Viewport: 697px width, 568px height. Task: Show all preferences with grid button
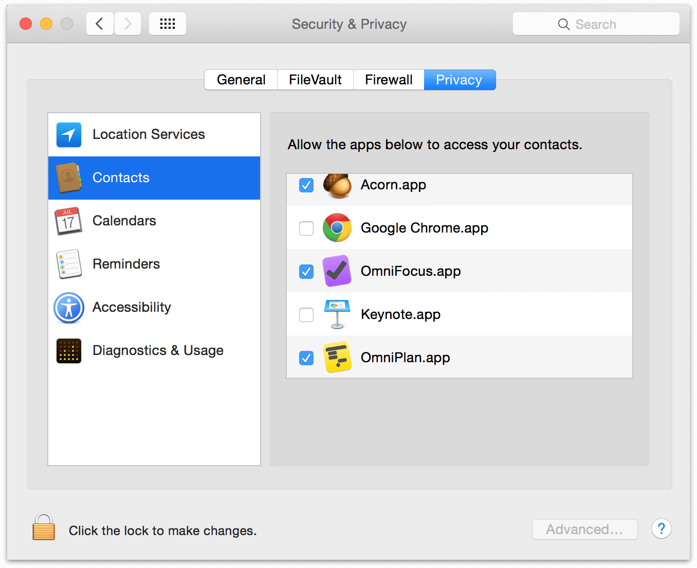168,24
